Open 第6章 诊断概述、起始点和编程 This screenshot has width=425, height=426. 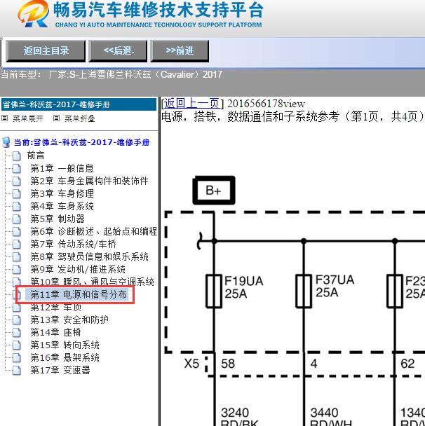(94, 231)
